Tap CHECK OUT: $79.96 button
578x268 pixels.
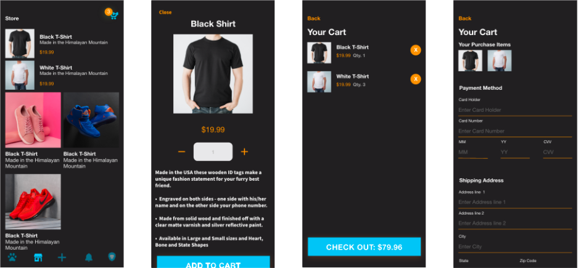pyautogui.click(x=364, y=246)
